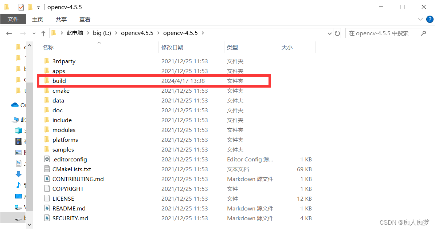The width and height of the screenshot is (435, 229).
Task: Select the platforms folder icon
Action: pos(47,140)
